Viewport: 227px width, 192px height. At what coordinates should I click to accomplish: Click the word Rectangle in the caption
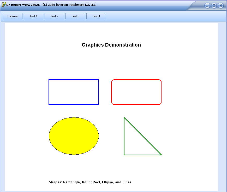[x=71, y=182]
